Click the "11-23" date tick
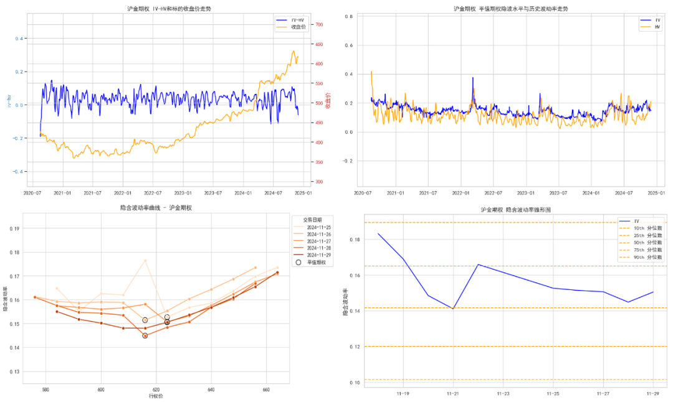This screenshot has width=673, height=402. (x=503, y=393)
